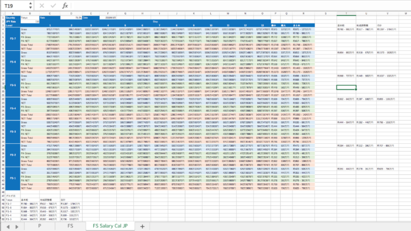
Task: Switch to the FS sheet tab
Action: (70, 226)
